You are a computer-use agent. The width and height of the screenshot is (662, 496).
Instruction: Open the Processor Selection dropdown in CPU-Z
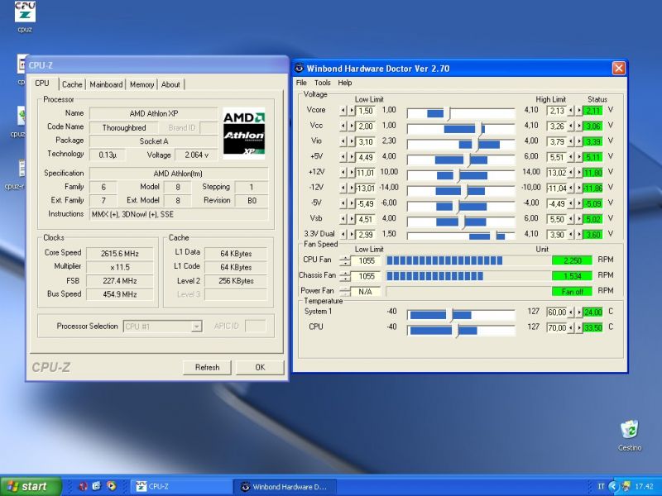pyautogui.click(x=196, y=327)
